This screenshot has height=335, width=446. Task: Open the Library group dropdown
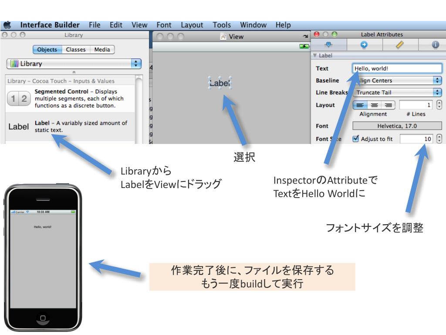point(74,64)
